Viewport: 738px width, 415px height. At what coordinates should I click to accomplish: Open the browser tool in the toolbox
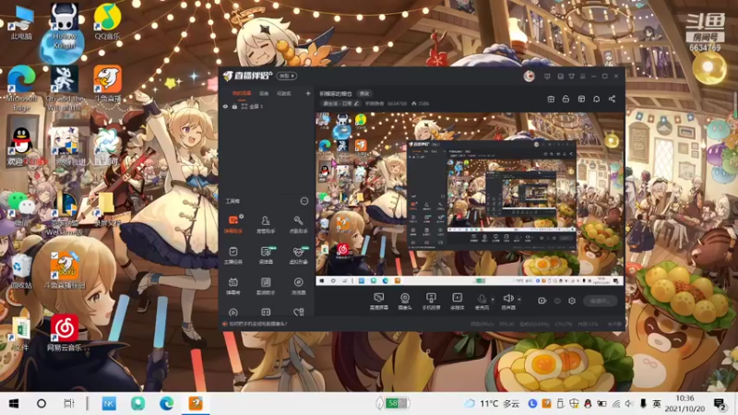pos(298,286)
